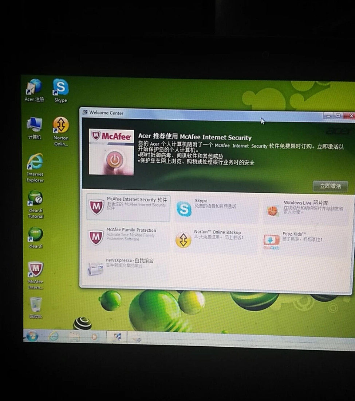Viewport: 355px width, 401px height.
Task: Open Windows Media Player from taskbar
Action: point(94,337)
